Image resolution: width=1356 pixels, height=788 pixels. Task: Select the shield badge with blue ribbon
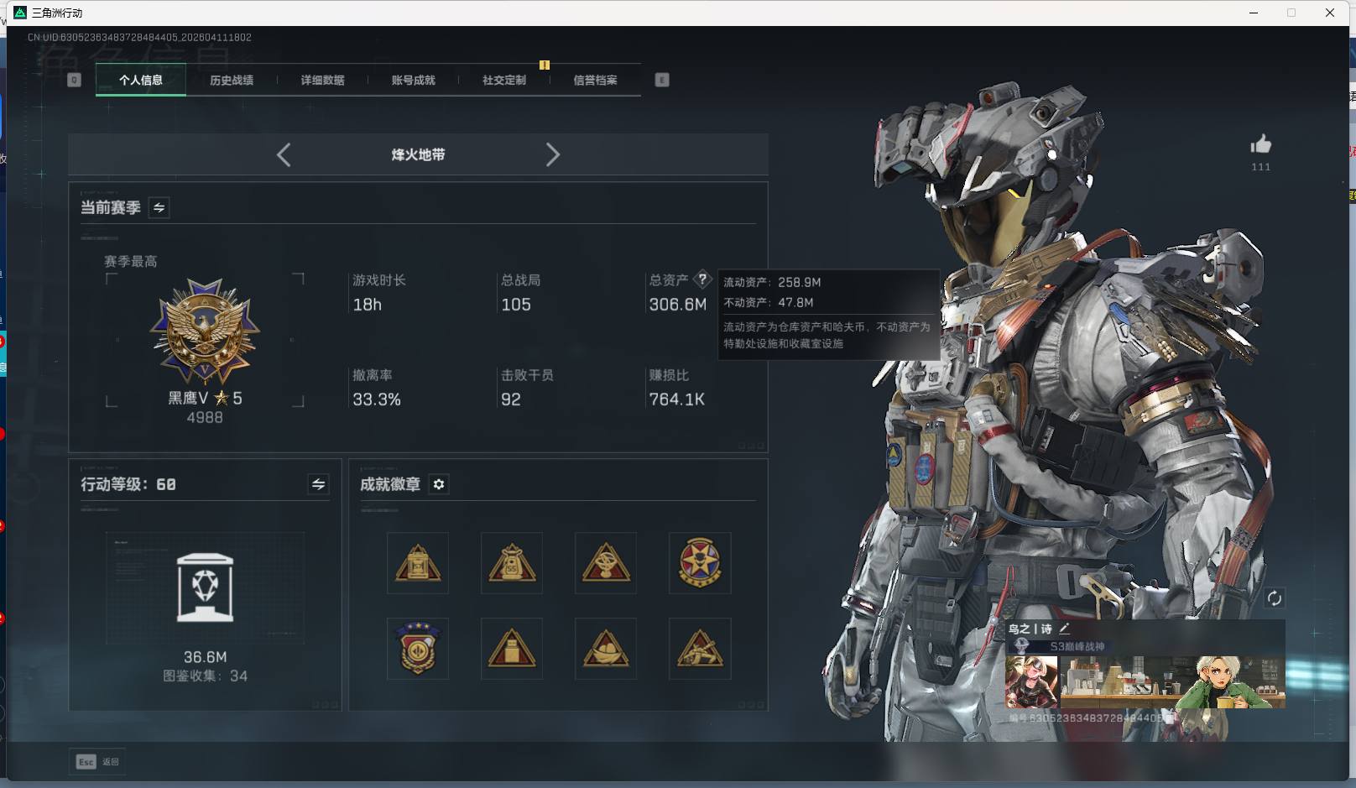pyautogui.click(x=418, y=649)
